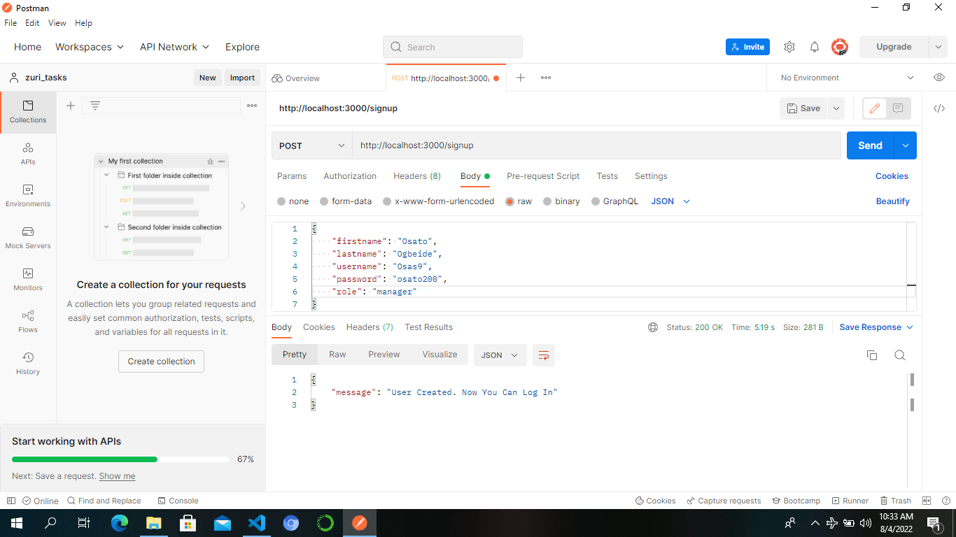The height and width of the screenshot is (537, 956).
Task: Open the API Network dropdown
Action: tap(174, 47)
